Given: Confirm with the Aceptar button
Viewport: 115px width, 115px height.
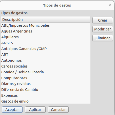Looking at the screenshot, I should click(x=12, y=110).
